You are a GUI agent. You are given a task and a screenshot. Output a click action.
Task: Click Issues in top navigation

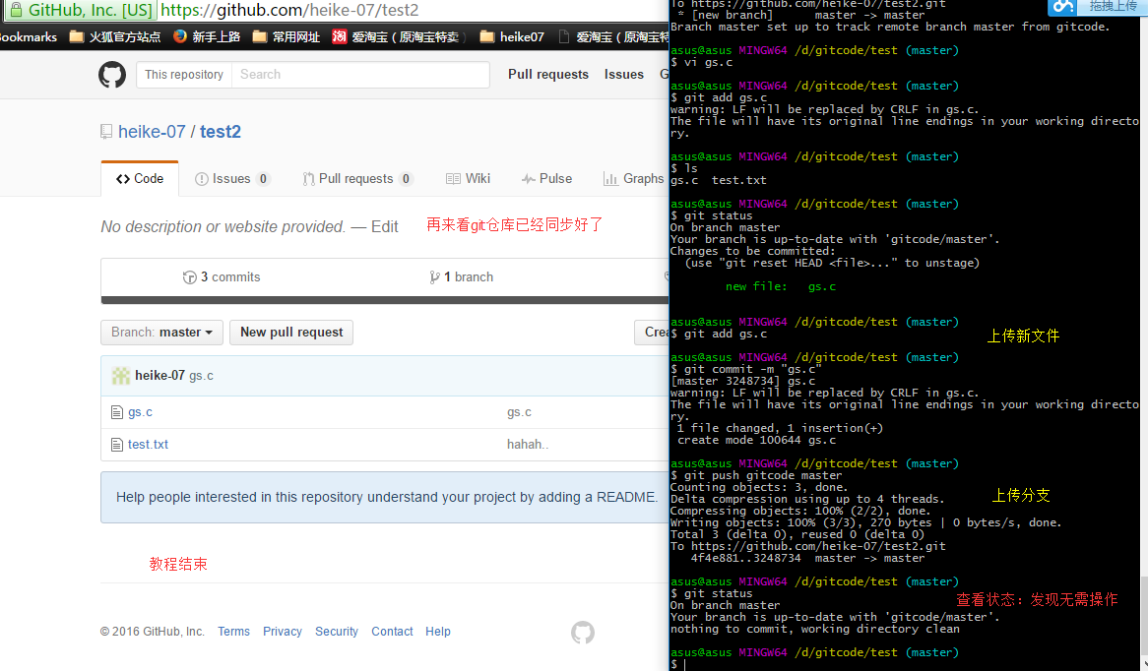(624, 75)
